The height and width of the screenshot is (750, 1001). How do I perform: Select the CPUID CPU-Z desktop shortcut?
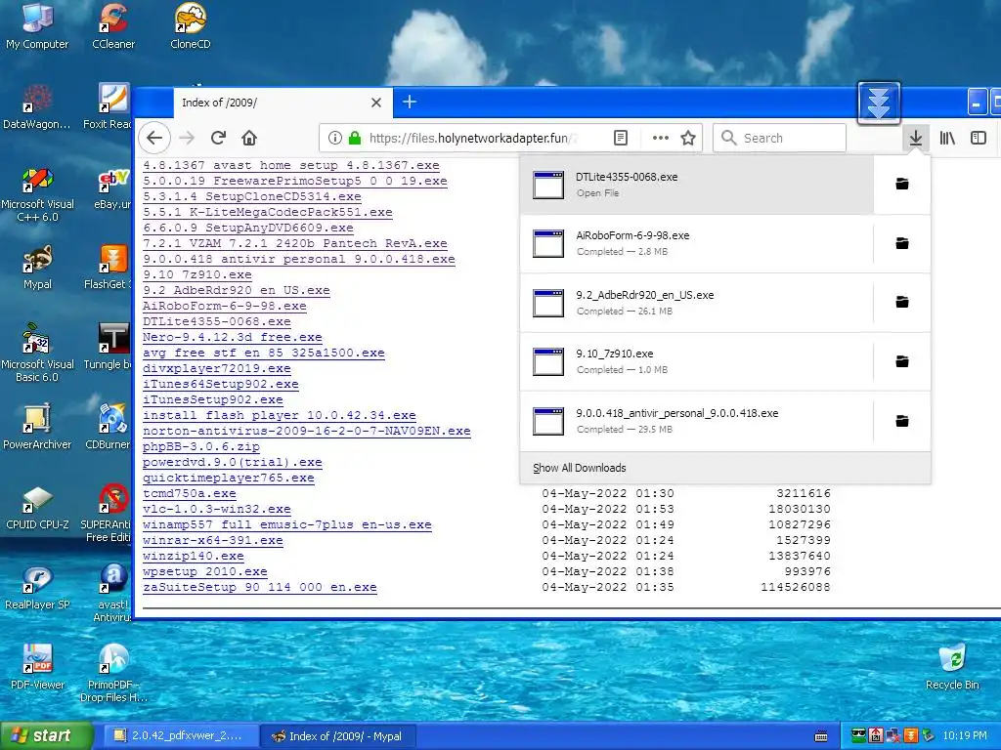tap(37, 508)
